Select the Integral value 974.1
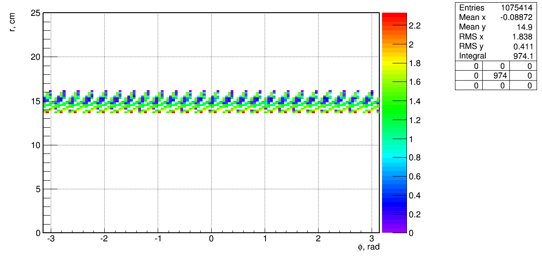 (x=524, y=56)
